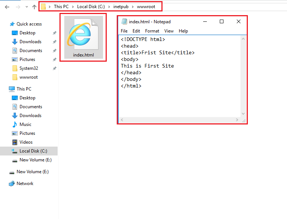Click Notepad vertical scrollbar down arrow
Viewport: 287px width, 219px height.
pos(243,114)
